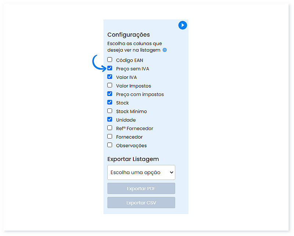Viewport: 294px width, 236px height.
Task: Click the dropdown chevron beside Escolha uma opção
Action: (x=171, y=172)
